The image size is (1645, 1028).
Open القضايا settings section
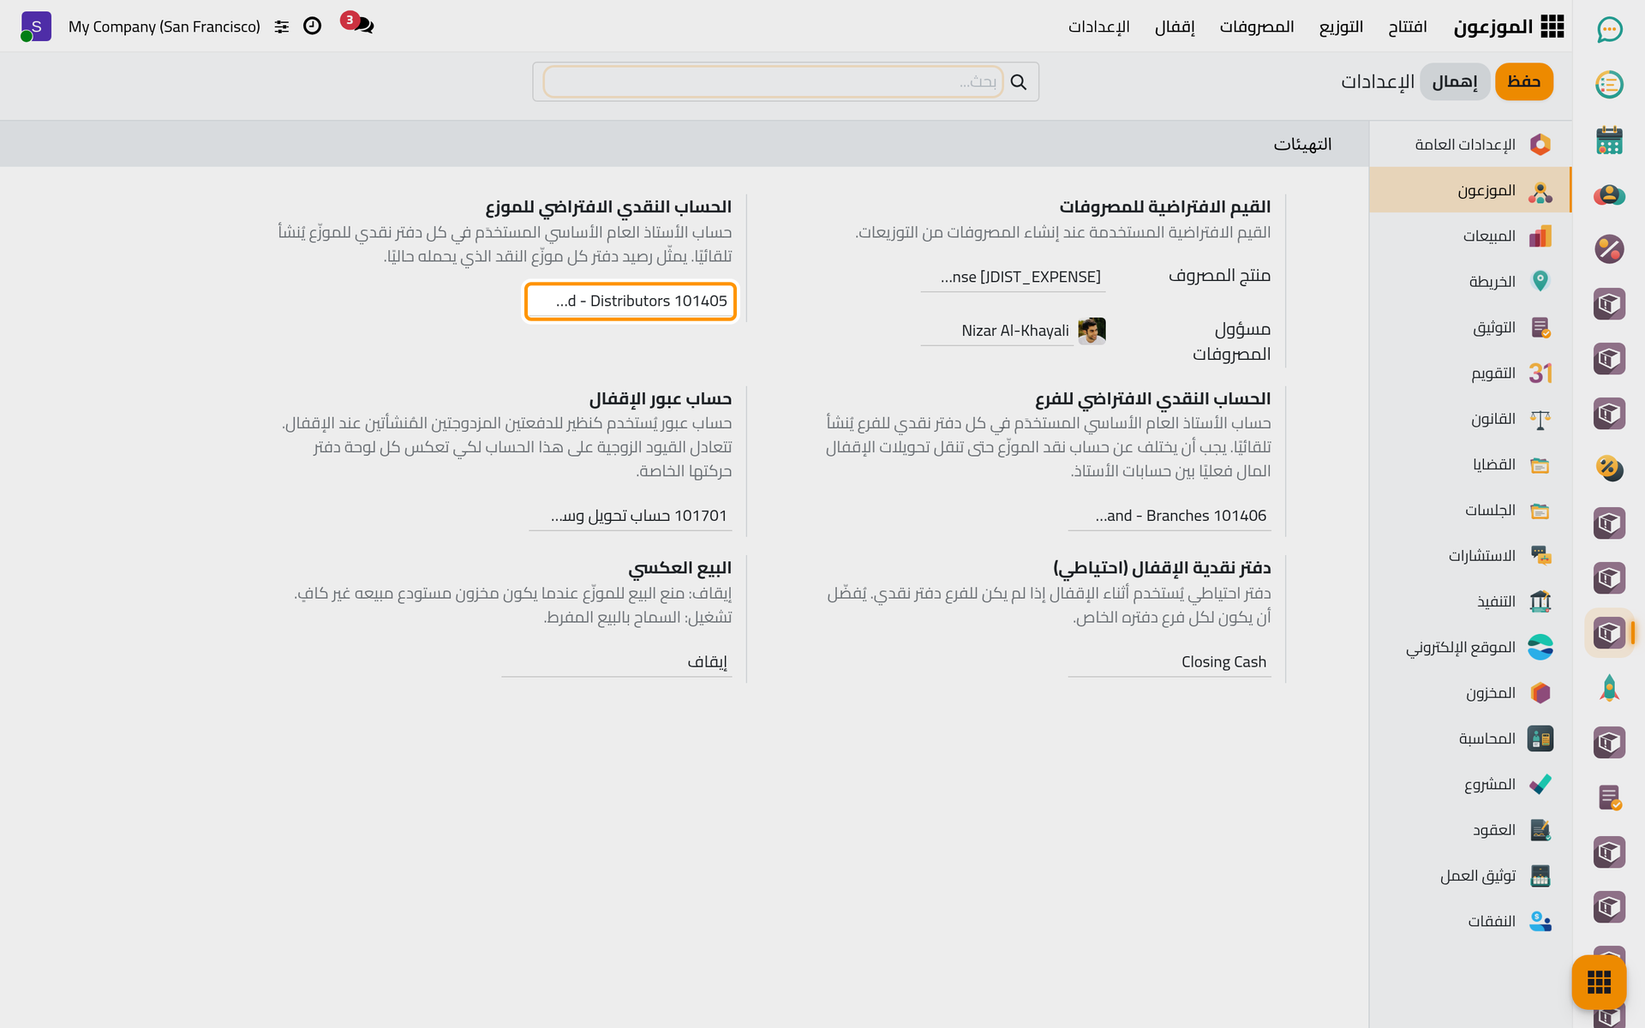click(x=1470, y=464)
